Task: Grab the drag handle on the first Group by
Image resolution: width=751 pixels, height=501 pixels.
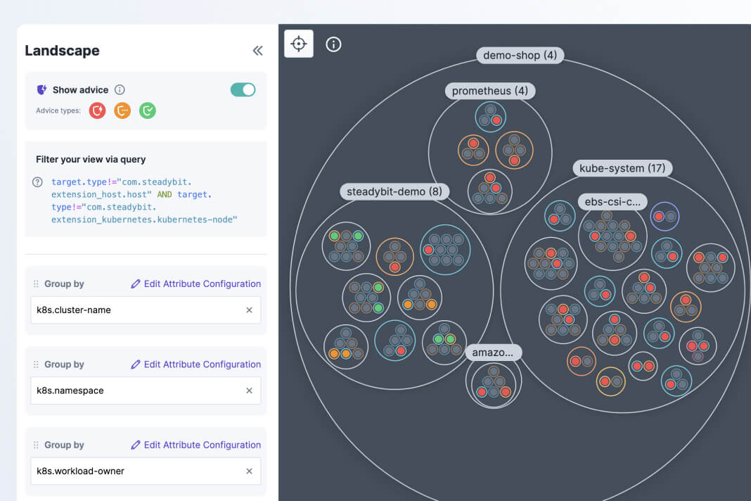Action: [35, 284]
